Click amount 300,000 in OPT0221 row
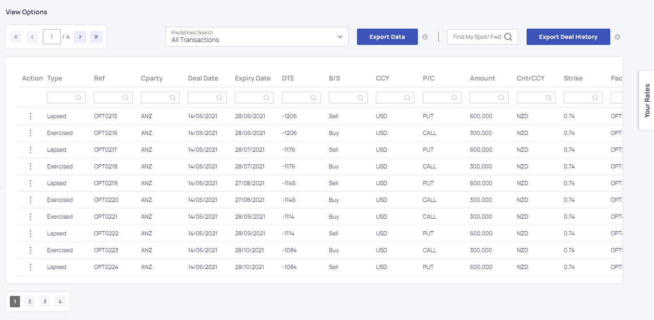The image size is (654, 320). (481, 217)
